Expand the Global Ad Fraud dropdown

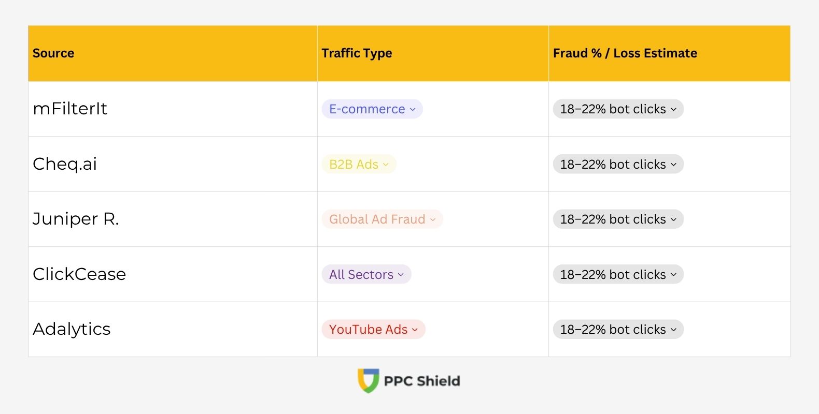coord(382,219)
